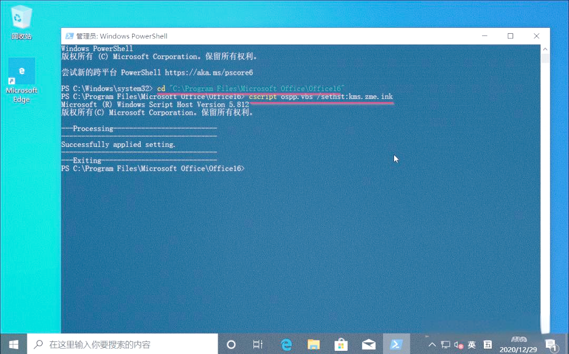Click the last PS Office16 prompt line
The height and width of the screenshot is (354, 569).
point(153,168)
